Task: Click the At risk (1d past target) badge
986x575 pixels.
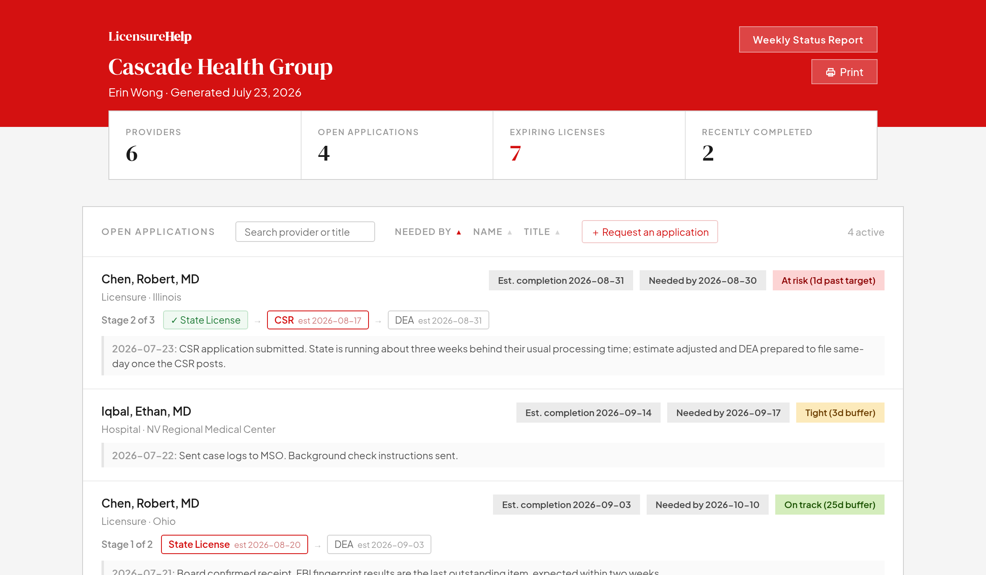Action: point(829,281)
